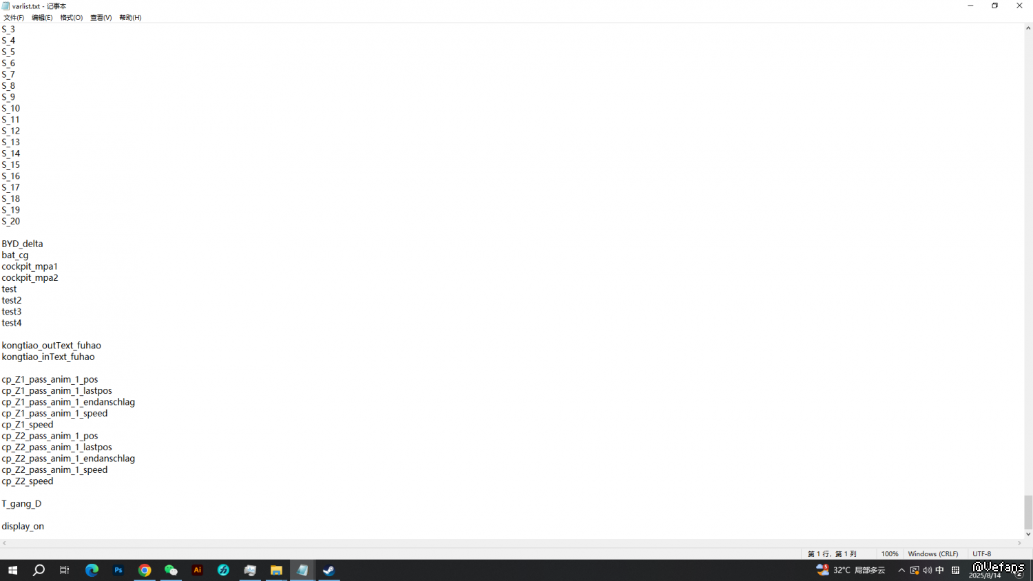This screenshot has height=581, width=1033.
Task: Launch Microsoft Edge from the taskbar
Action: [92, 570]
